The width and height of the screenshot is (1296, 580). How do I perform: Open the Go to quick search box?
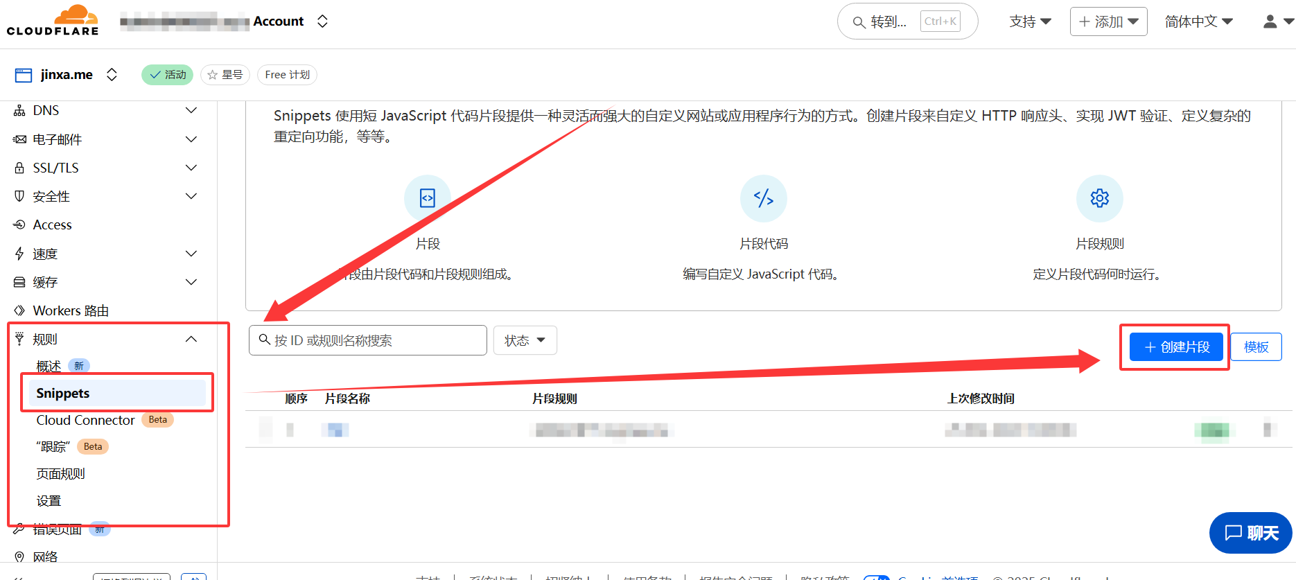[907, 21]
